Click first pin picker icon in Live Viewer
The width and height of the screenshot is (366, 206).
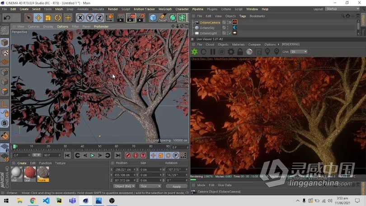(x=267, y=52)
